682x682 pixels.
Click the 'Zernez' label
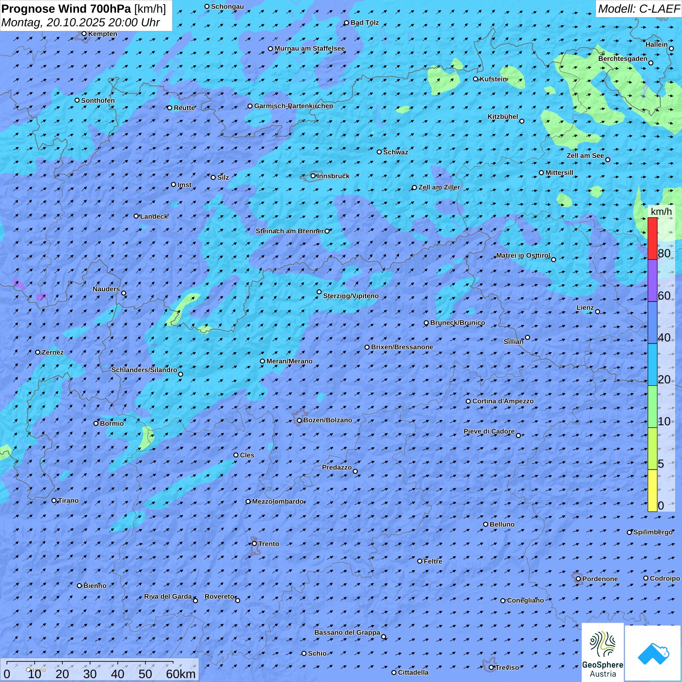[53, 352]
